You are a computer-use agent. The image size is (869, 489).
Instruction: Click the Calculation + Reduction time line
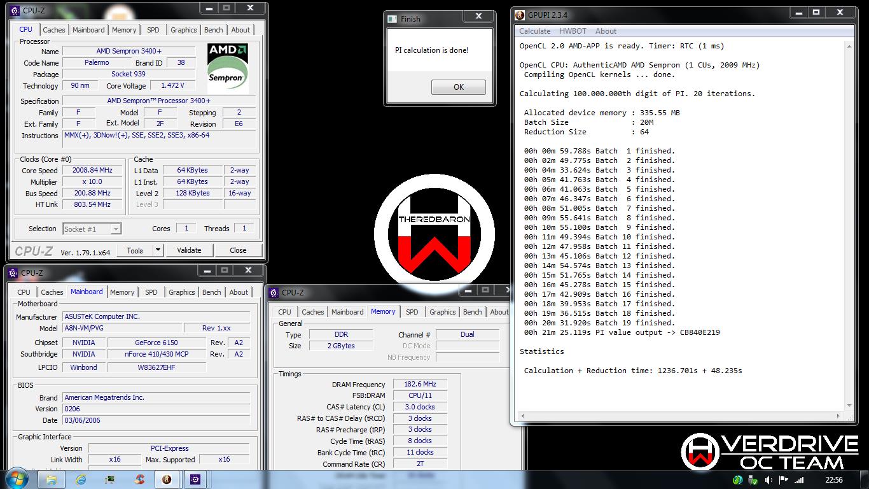[633, 371]
